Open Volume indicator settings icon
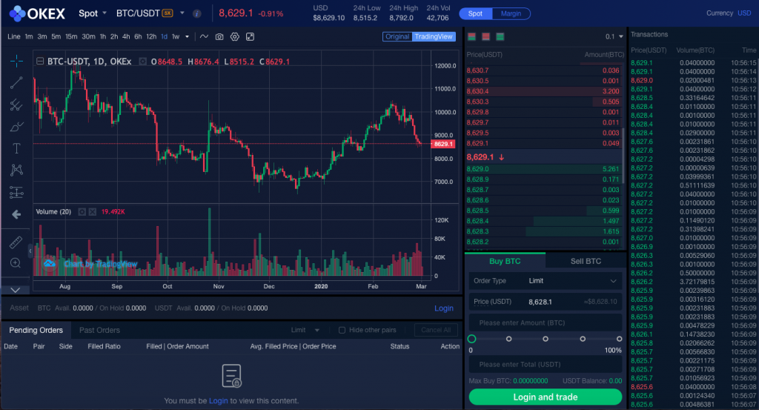This screenshot has height=410, width=759. (82, 212)
